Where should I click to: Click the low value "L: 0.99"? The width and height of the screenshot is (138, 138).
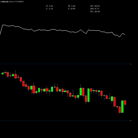point(71,9)
